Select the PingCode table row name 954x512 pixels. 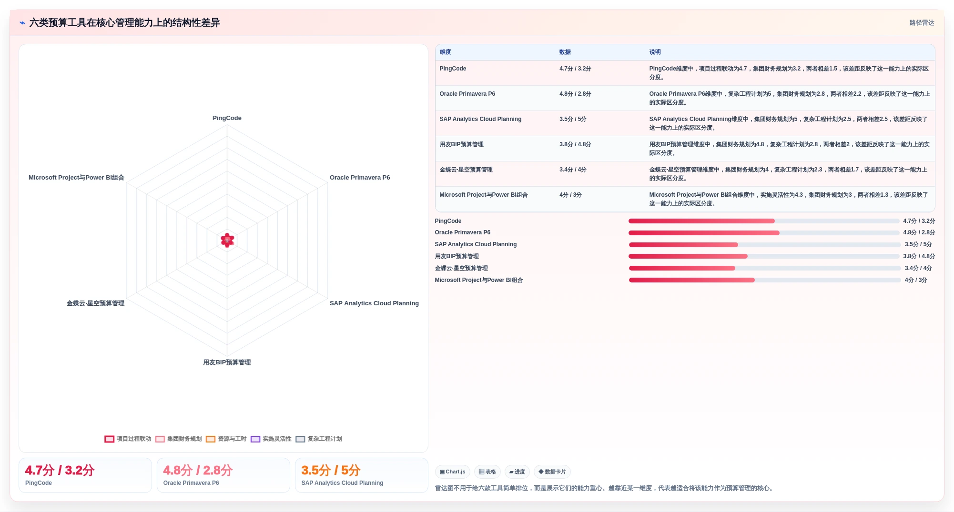[453, 69]
